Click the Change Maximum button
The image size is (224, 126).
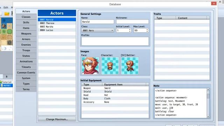pyautogui.click(x=57, y=119)
